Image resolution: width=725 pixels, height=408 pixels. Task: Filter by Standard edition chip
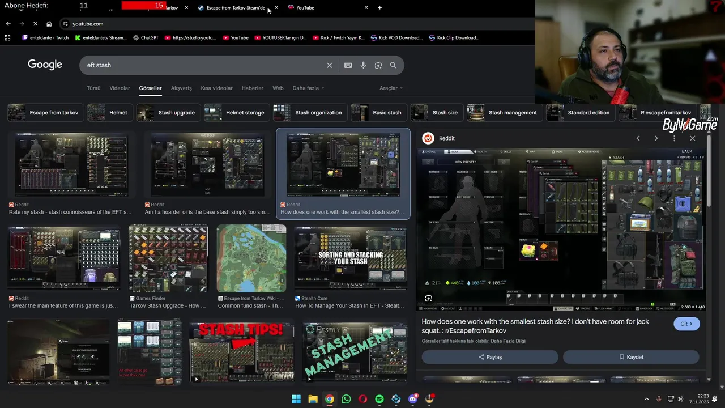pyautogui.click(x=580, y=113)
